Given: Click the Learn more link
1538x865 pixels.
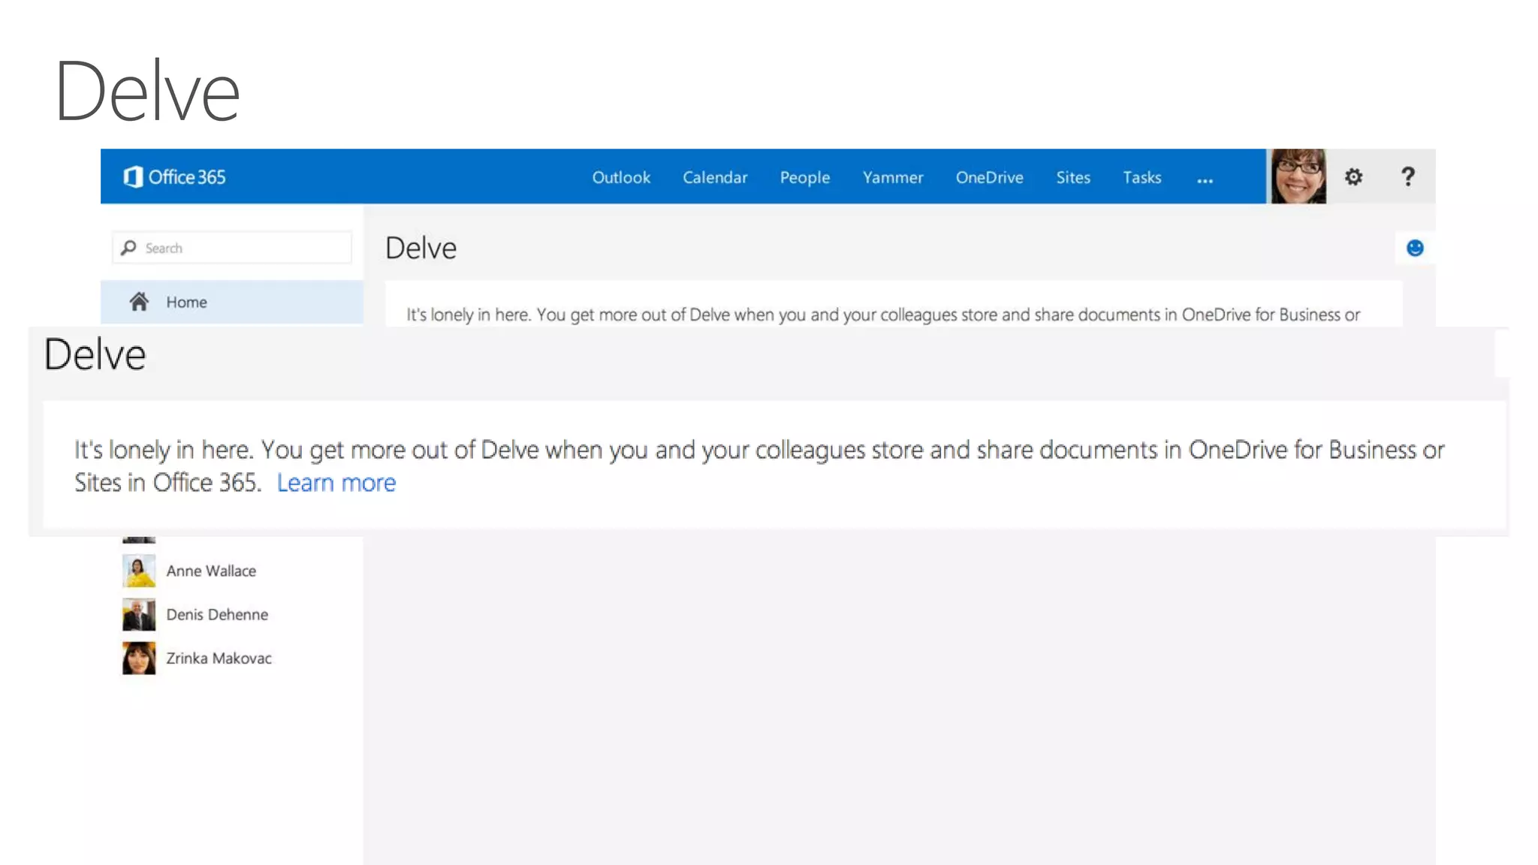Looking at the screenshot, I should (x=336, y=483).
